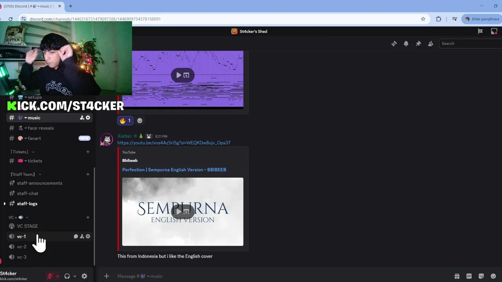Create channel in VC category
This screenshot has height=282, width=502.
[x=88, y=217]
